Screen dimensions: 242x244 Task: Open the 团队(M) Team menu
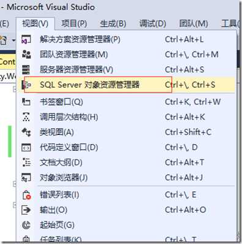point(193,24)
